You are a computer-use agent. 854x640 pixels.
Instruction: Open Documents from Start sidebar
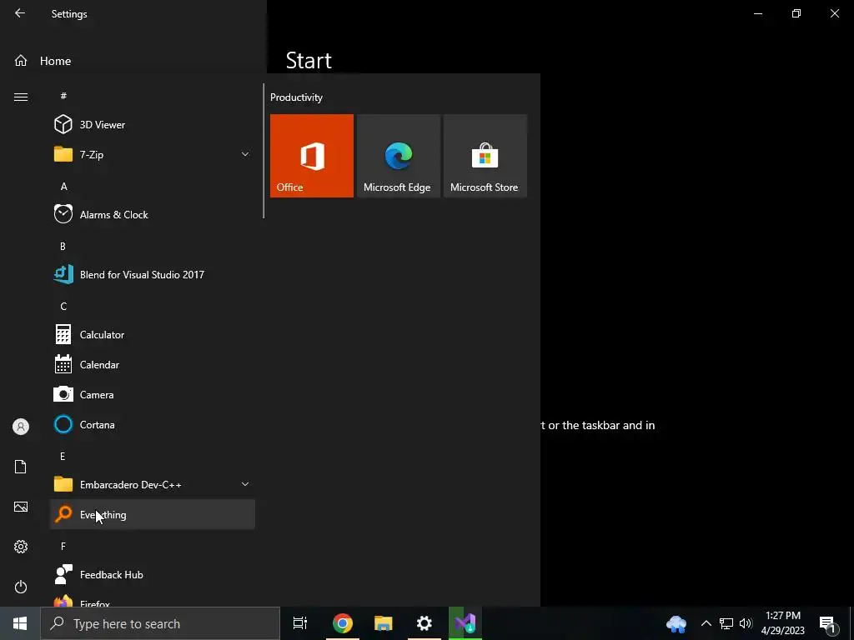(x=21, y=467)
